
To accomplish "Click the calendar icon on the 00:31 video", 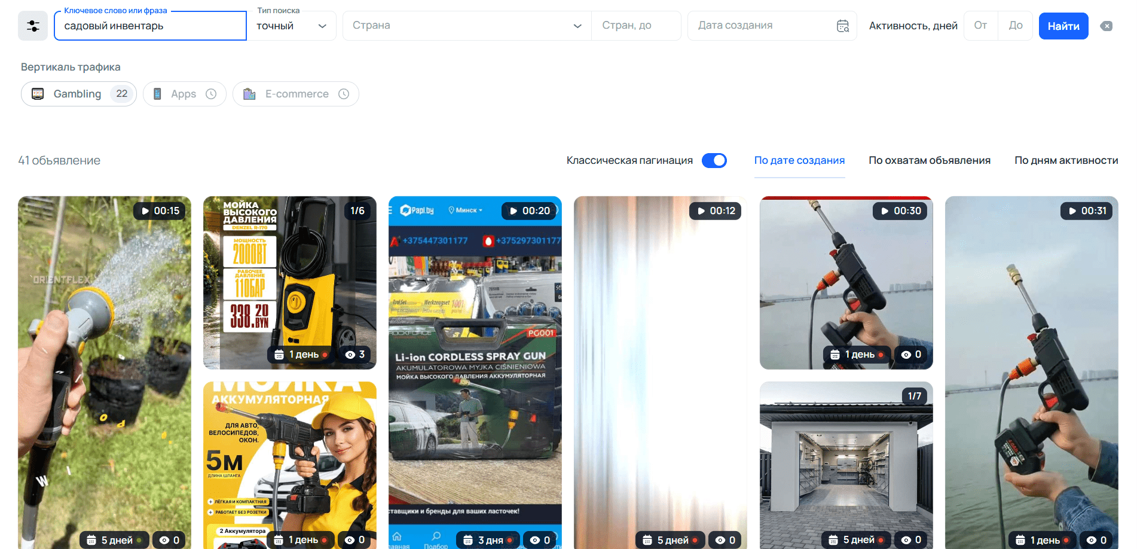I will click(x=1020, y=540).
